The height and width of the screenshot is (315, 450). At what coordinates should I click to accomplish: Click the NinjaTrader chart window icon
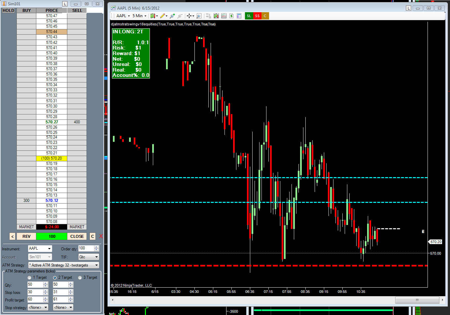pos(113,8)
